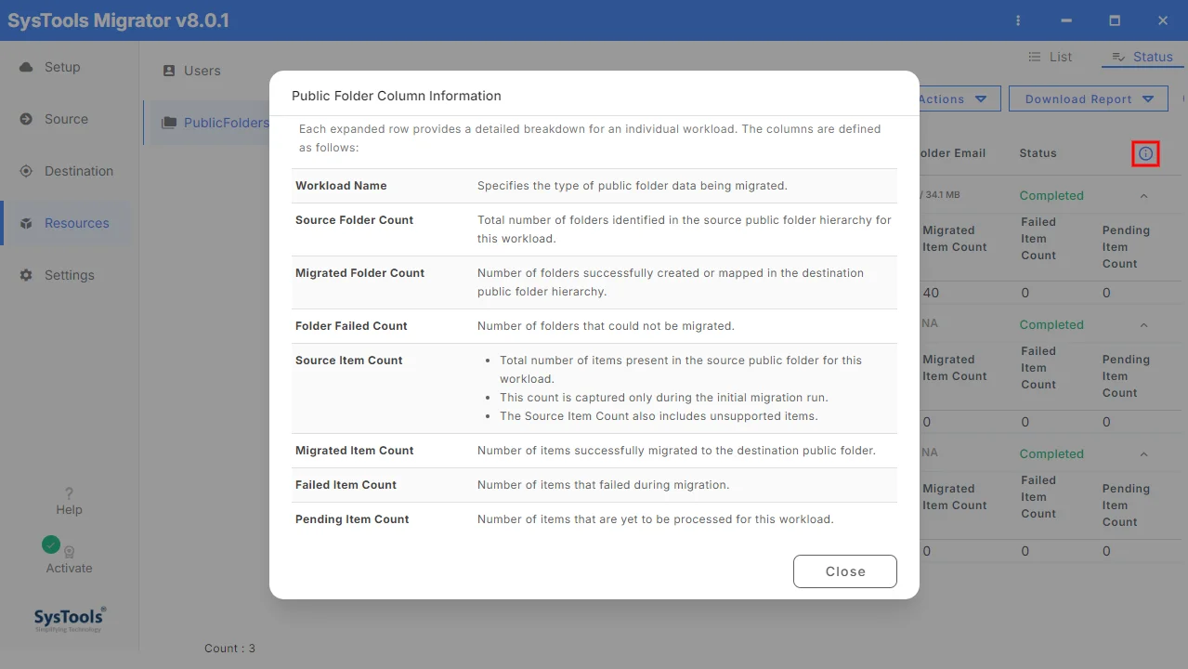Switch to the Status tab

coord(1143,57)
